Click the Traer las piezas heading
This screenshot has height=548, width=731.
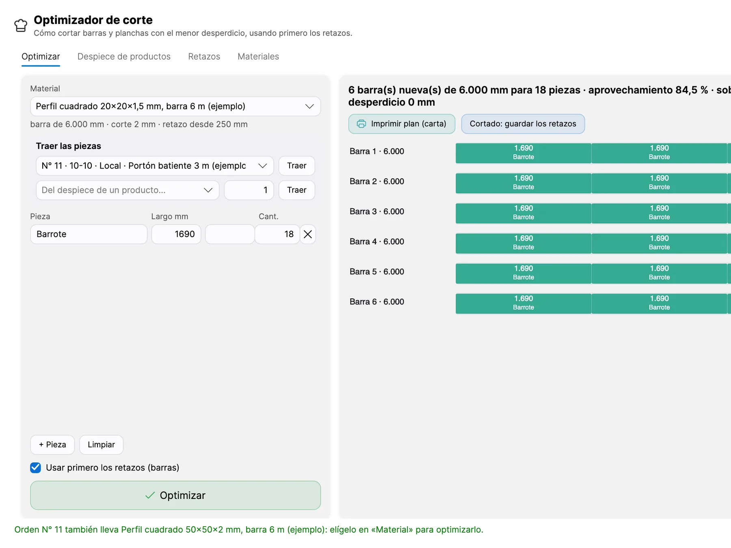point(68,146)
